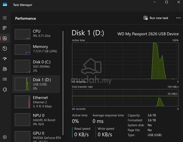Click Run new task button

(156, 18)
